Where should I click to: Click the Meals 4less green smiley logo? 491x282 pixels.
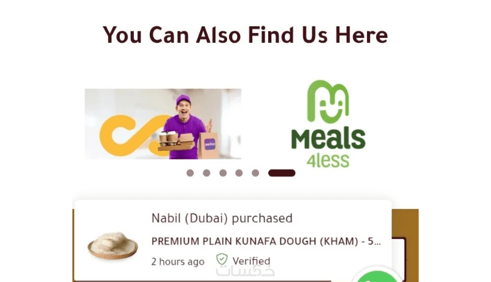[328, 101]
